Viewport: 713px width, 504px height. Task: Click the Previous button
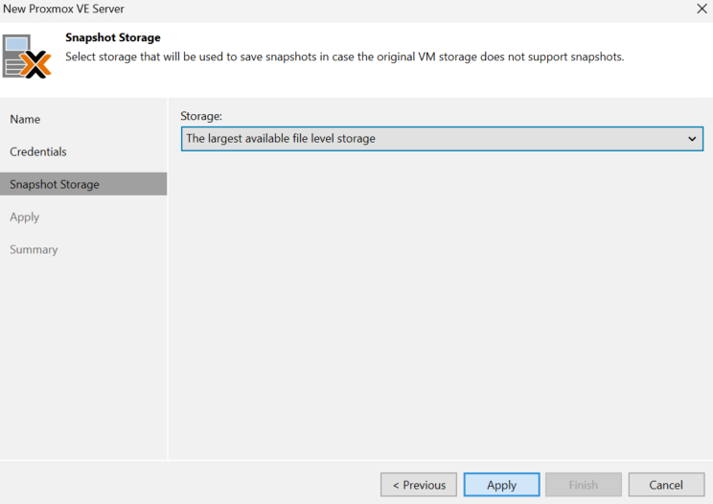click(419, 485)
